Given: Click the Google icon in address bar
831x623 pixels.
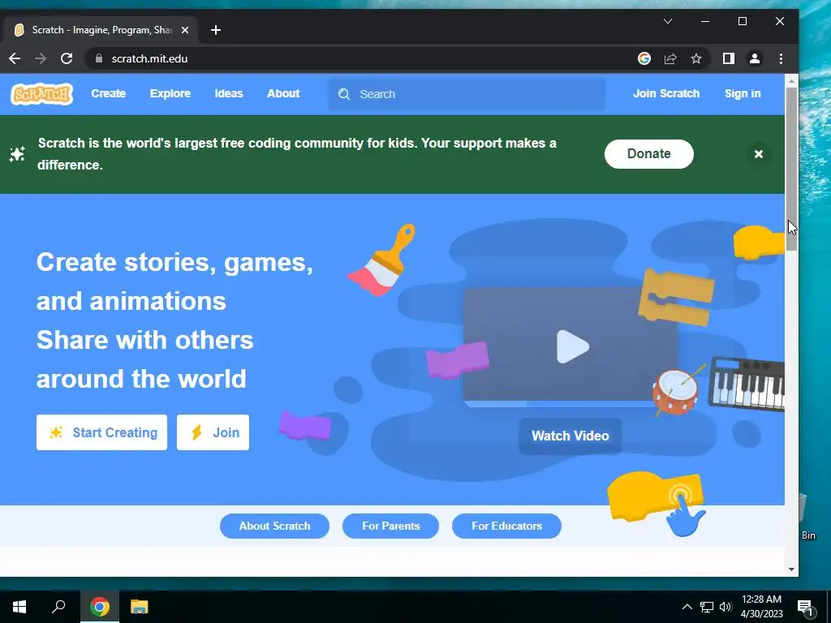Looking at the screenshot, I should [644, 58].
